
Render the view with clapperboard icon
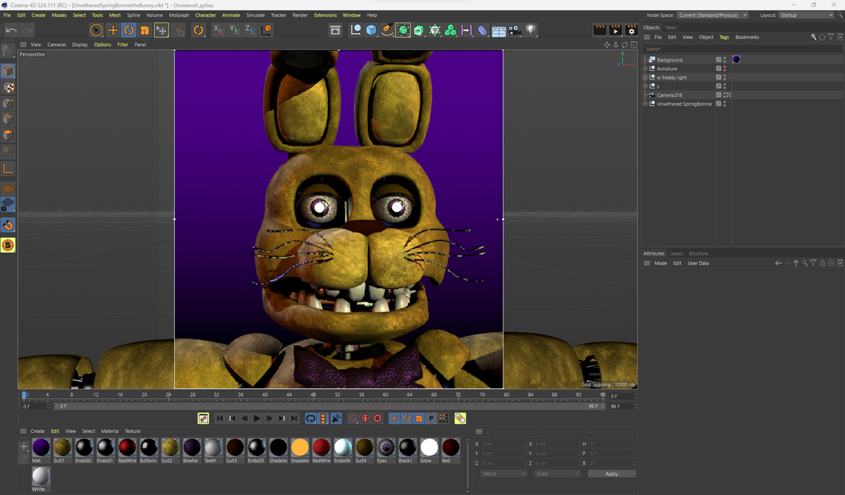(x=599, y=30)
